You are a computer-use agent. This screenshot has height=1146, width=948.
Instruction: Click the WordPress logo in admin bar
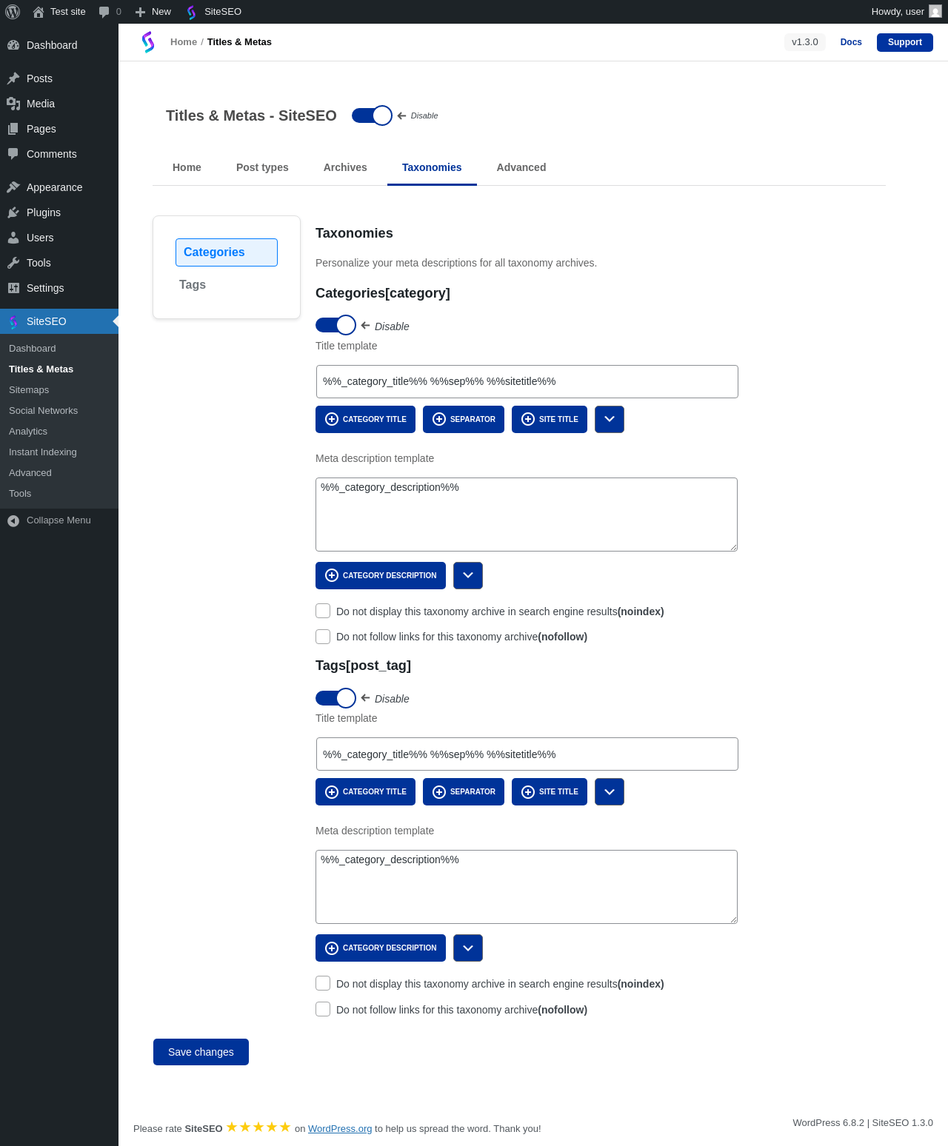(x=13, y=12)
